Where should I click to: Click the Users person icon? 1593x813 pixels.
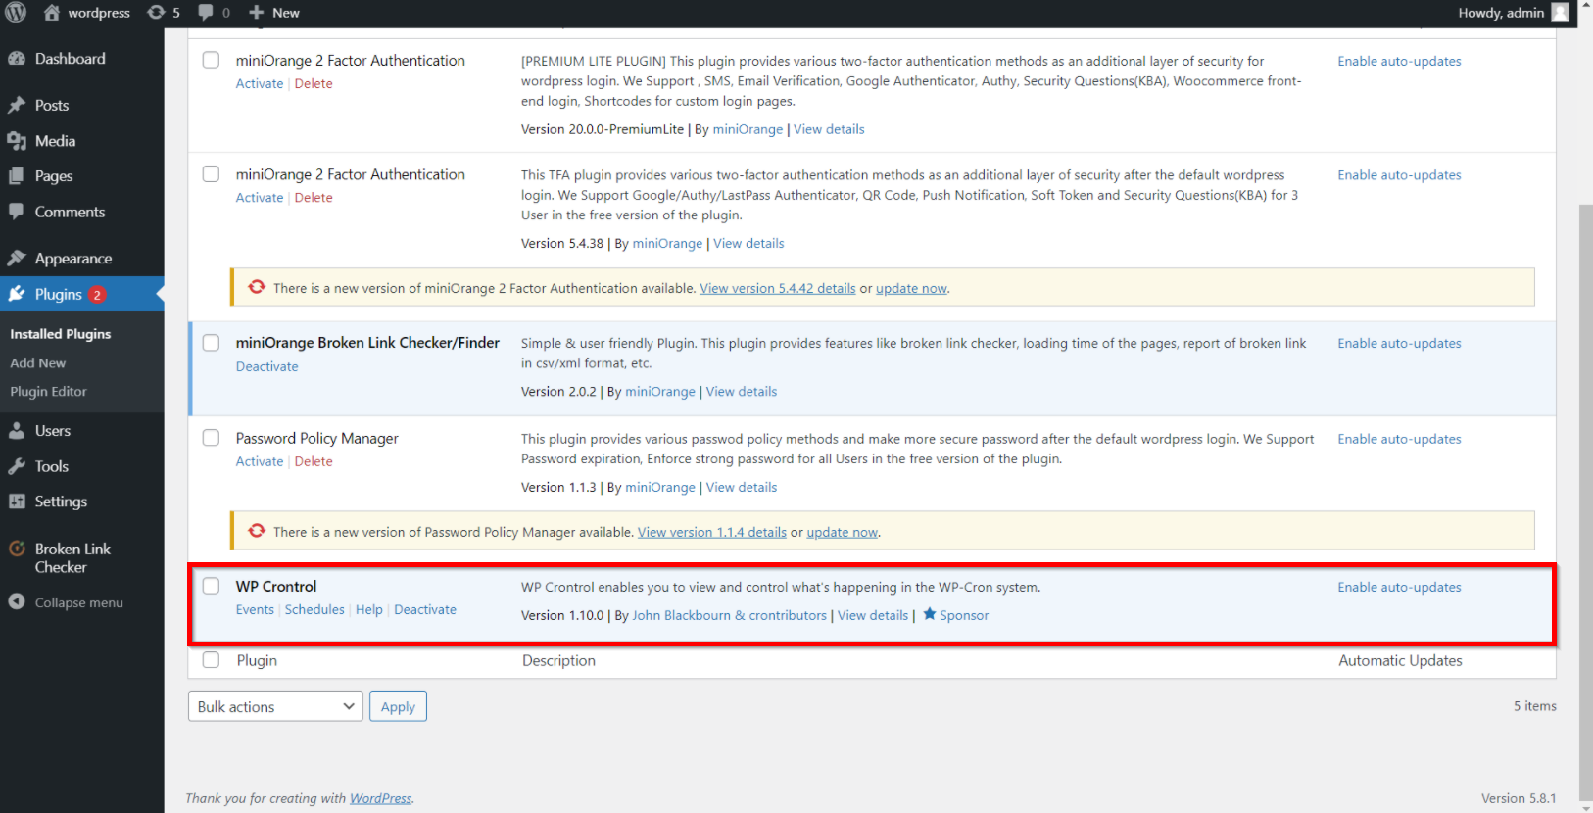click(x=17, y=430)
